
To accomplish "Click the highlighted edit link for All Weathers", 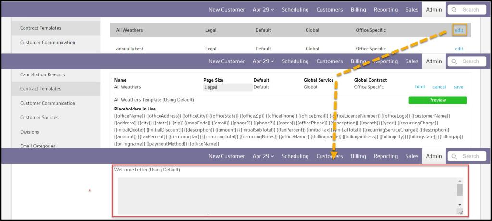I will pyautogui.click(x=459, y=30).
